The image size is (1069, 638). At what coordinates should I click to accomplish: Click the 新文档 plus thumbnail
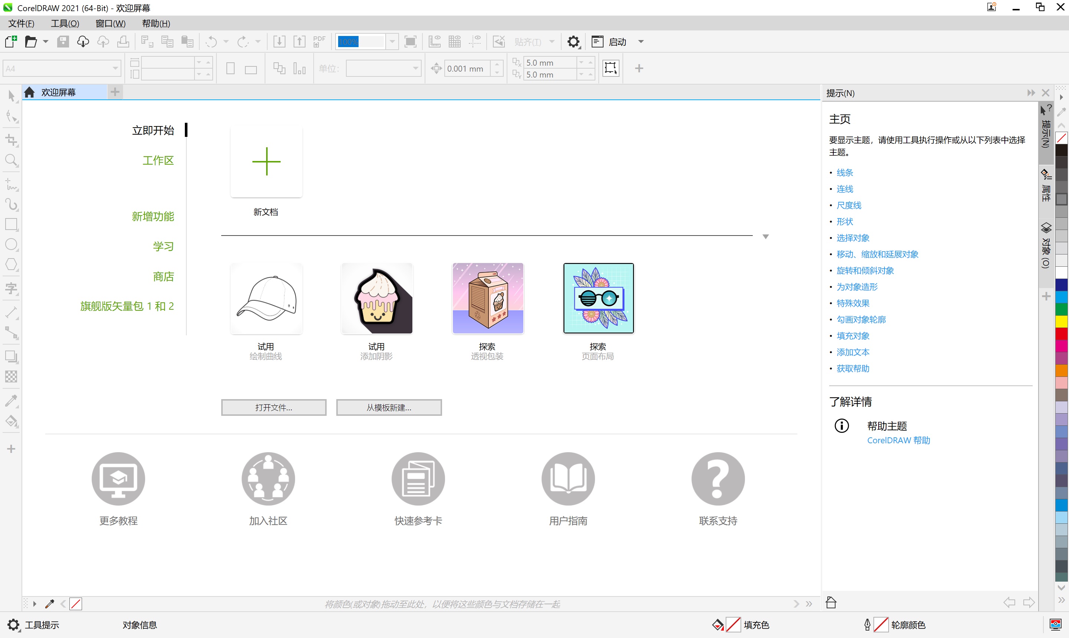click(x=266, y=162)
